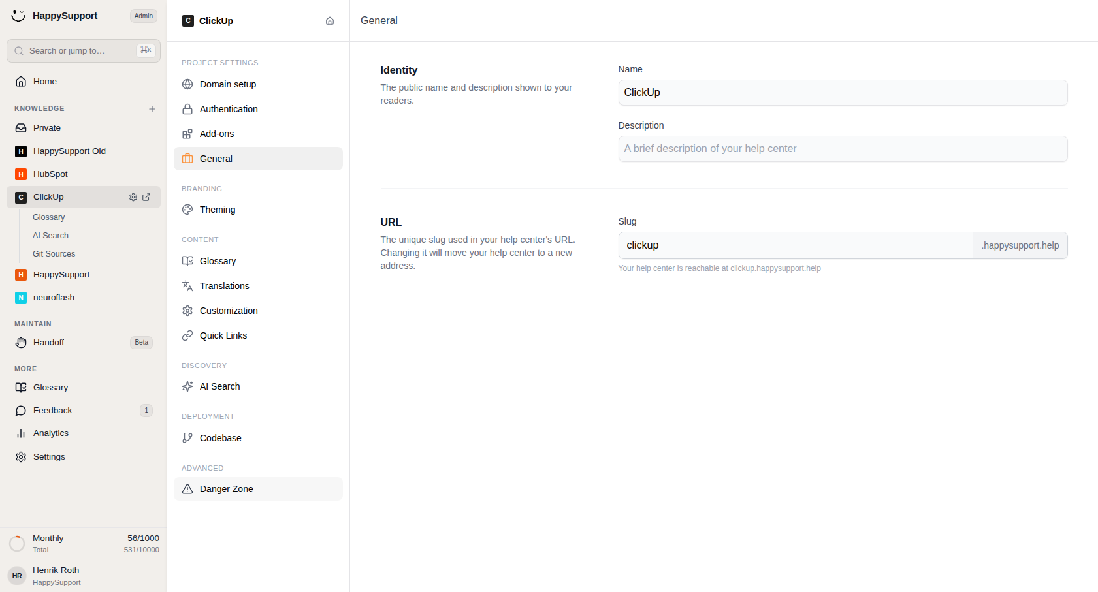
Task: Click the Feedback count badge 1
Action: (x=146, y=411)
